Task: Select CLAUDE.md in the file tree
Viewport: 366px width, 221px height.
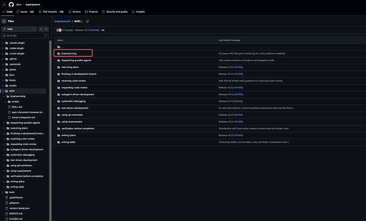Action: pos(15,219)
